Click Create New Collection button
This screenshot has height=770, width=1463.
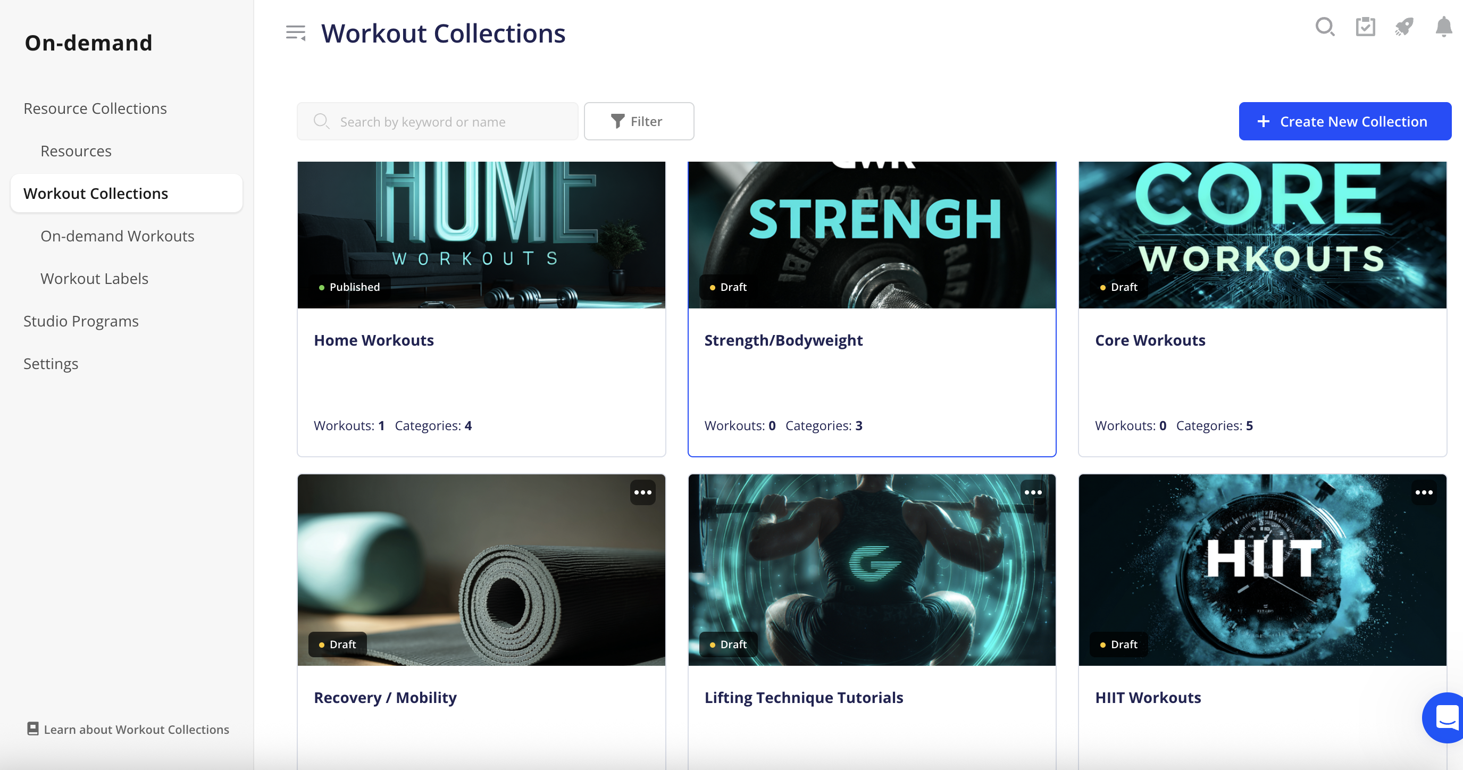(x=1344, y=122)
